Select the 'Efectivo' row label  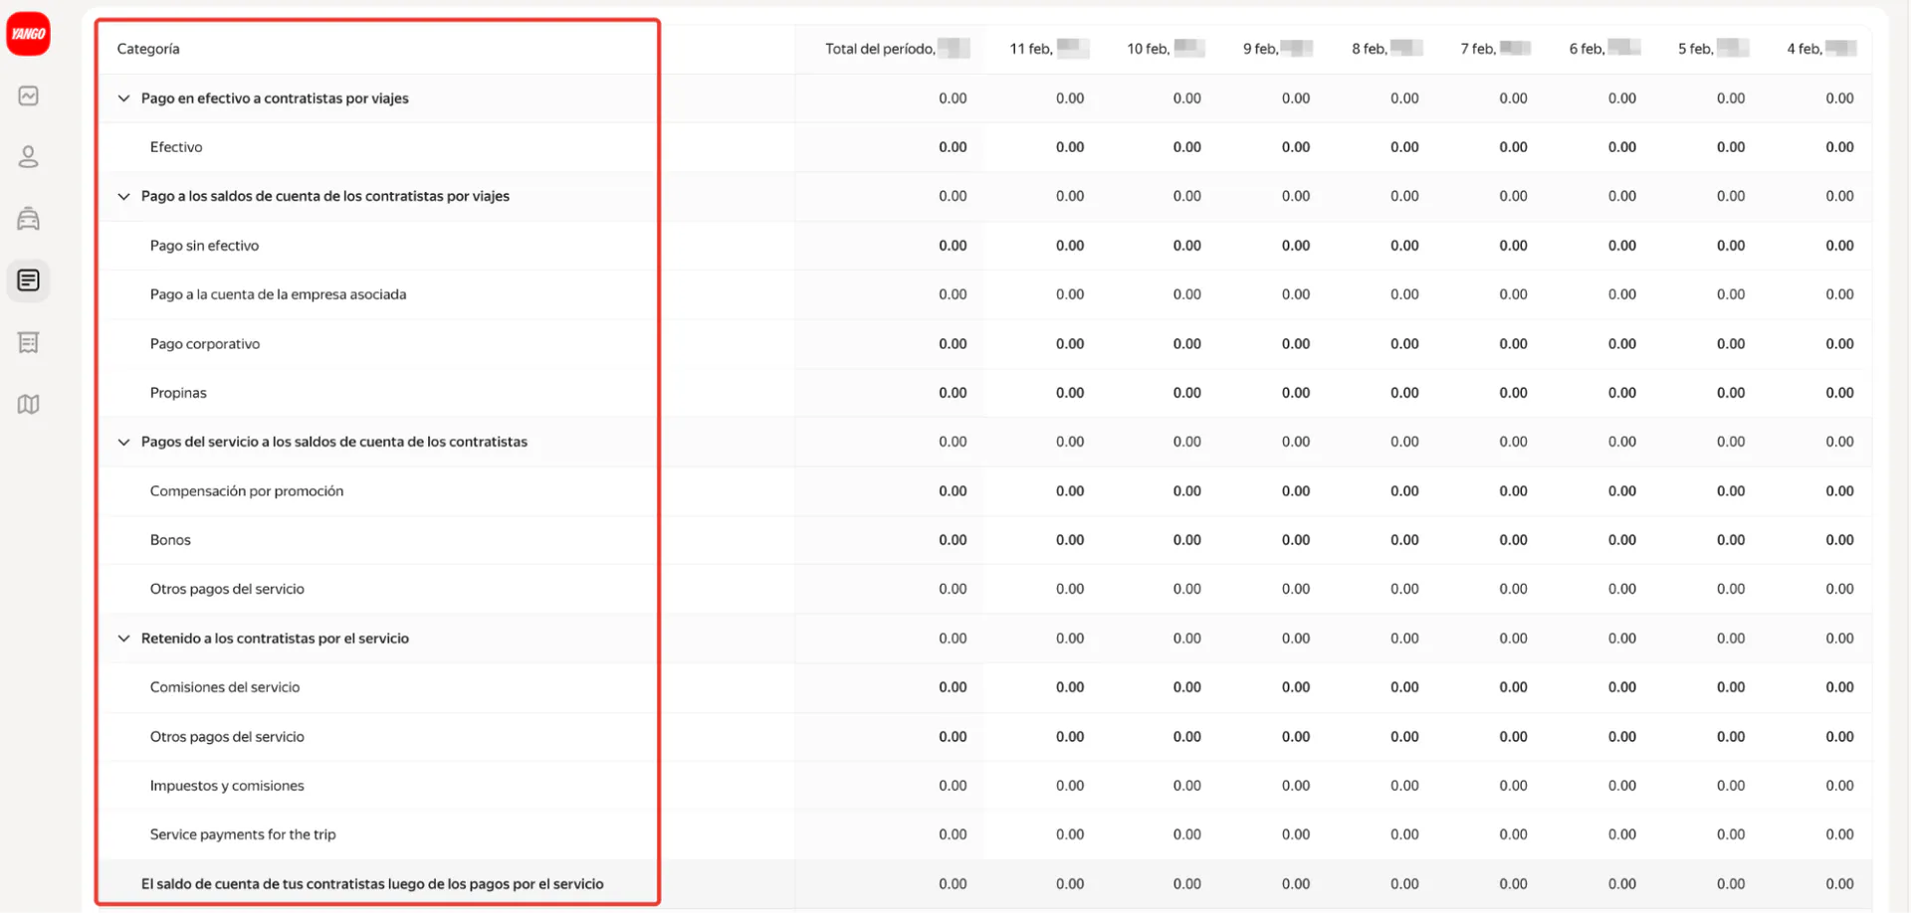pos(176,147)
